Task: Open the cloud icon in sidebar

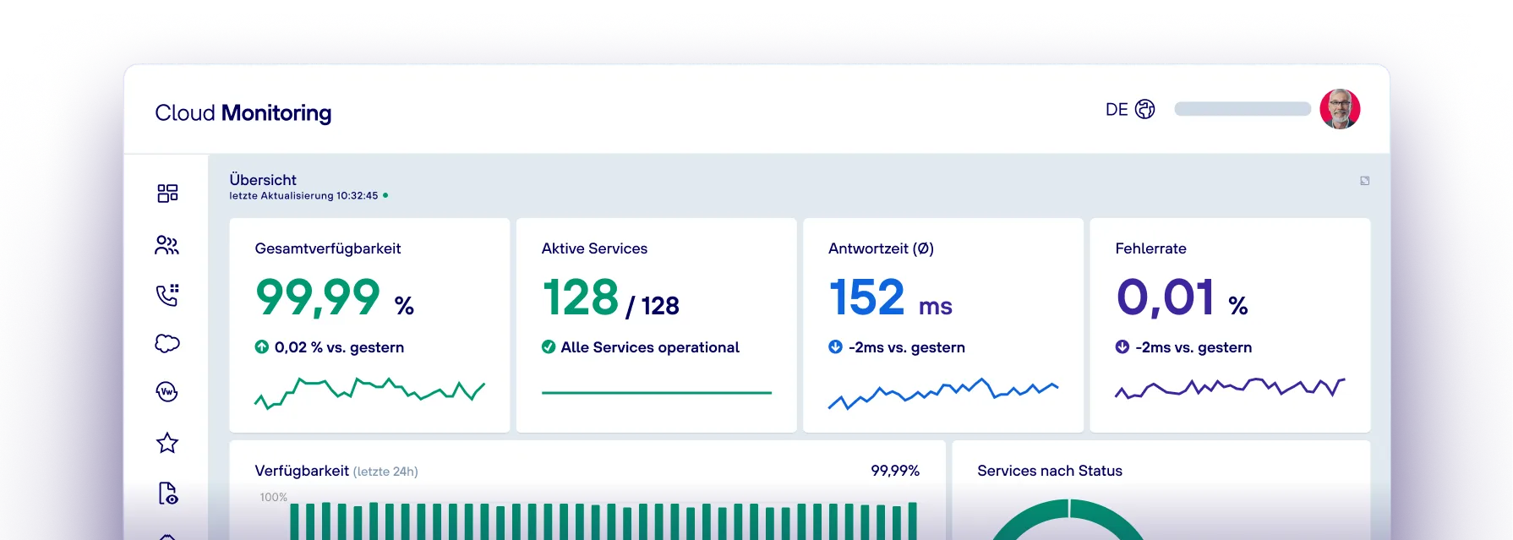Action: click(x=167, y=343)
